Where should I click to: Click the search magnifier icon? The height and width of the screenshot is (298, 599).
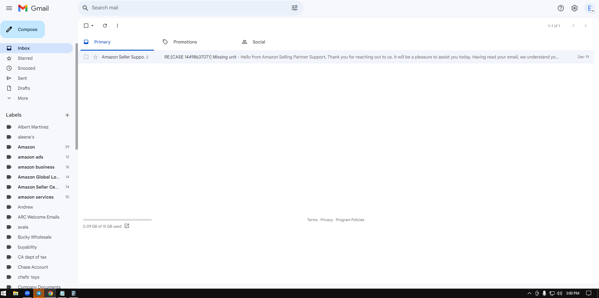85,8
